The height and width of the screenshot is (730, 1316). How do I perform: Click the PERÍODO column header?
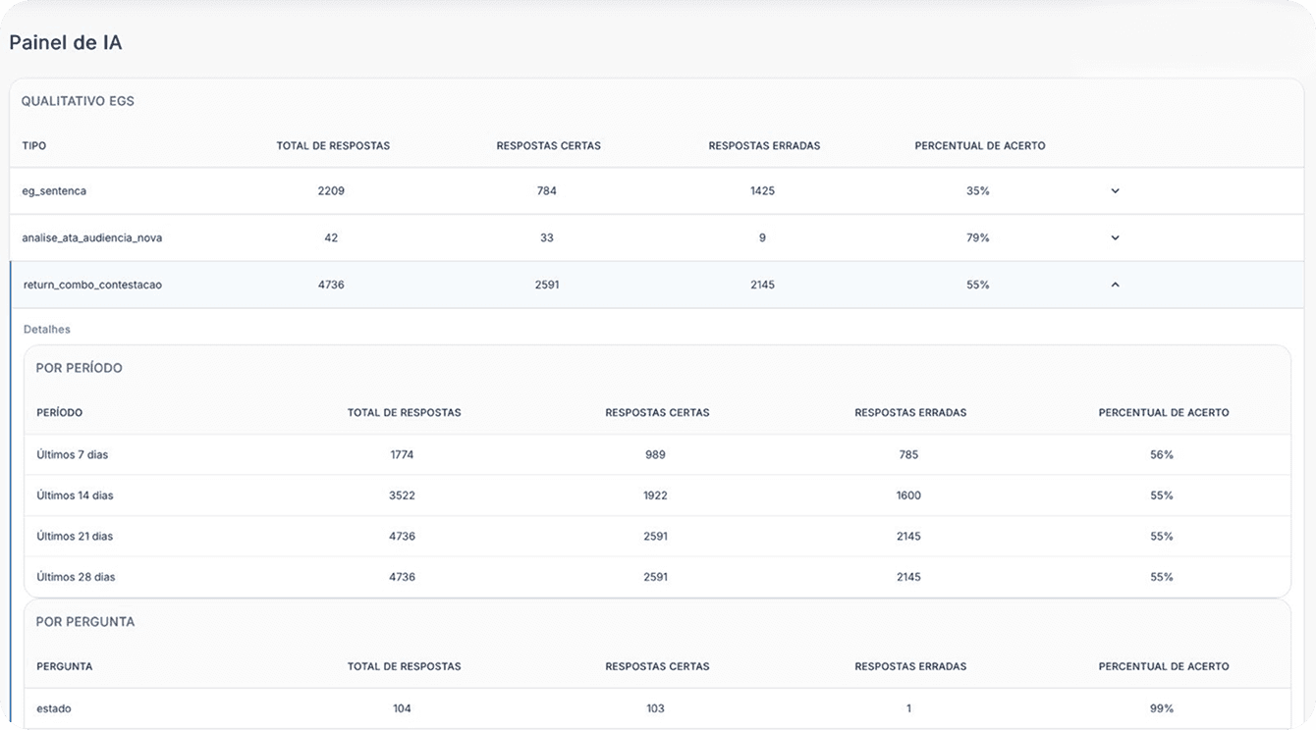(x=60, y=413)
